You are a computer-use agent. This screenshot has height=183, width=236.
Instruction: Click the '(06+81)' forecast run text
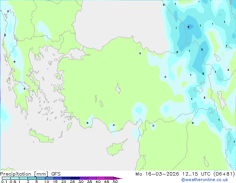pyautogui.click(x=224, y=174)
